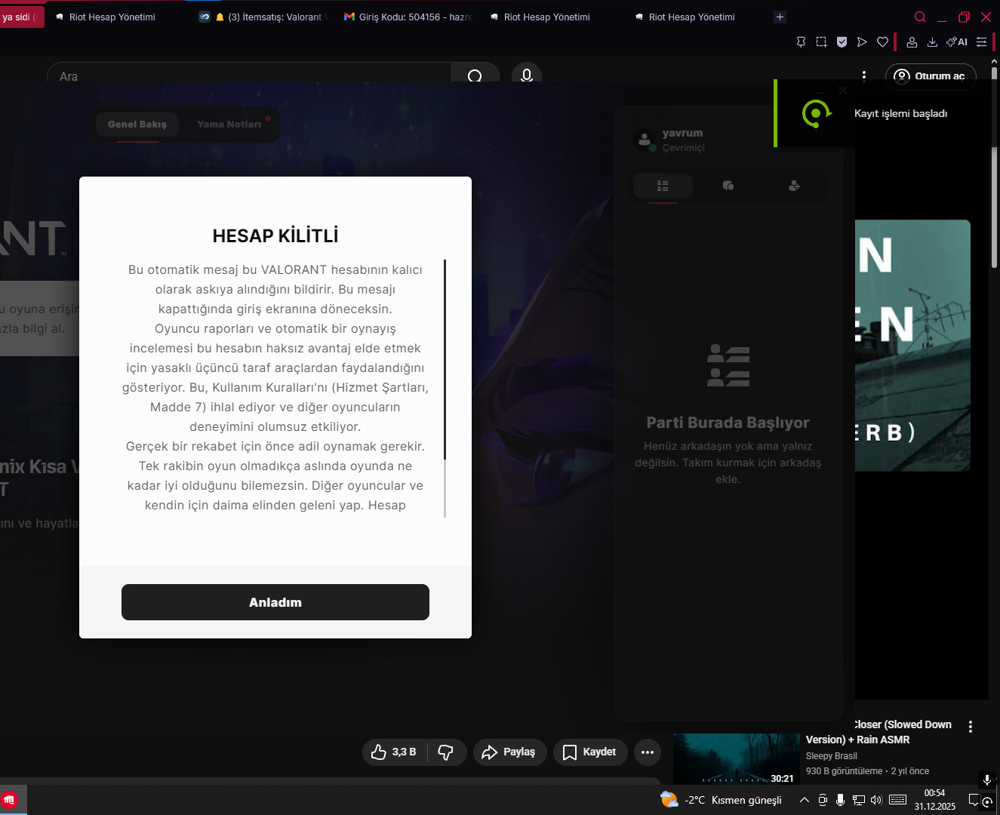Switch to the Yama Notları tab
The height and width of the screenshot is (815, 1000).
(229, 125)
